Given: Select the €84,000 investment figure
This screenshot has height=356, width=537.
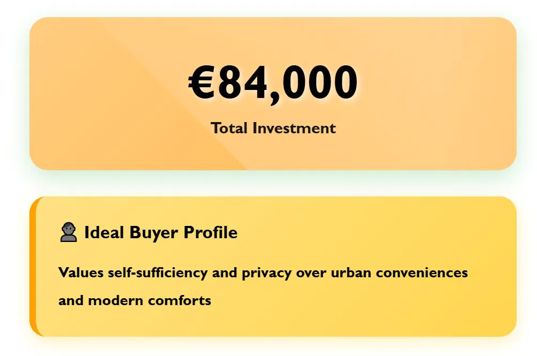Looking at the screenshot, I should click(x=273, y=83).
